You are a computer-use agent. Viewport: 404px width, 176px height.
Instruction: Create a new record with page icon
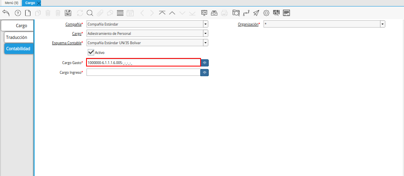[x=27, y=13]
